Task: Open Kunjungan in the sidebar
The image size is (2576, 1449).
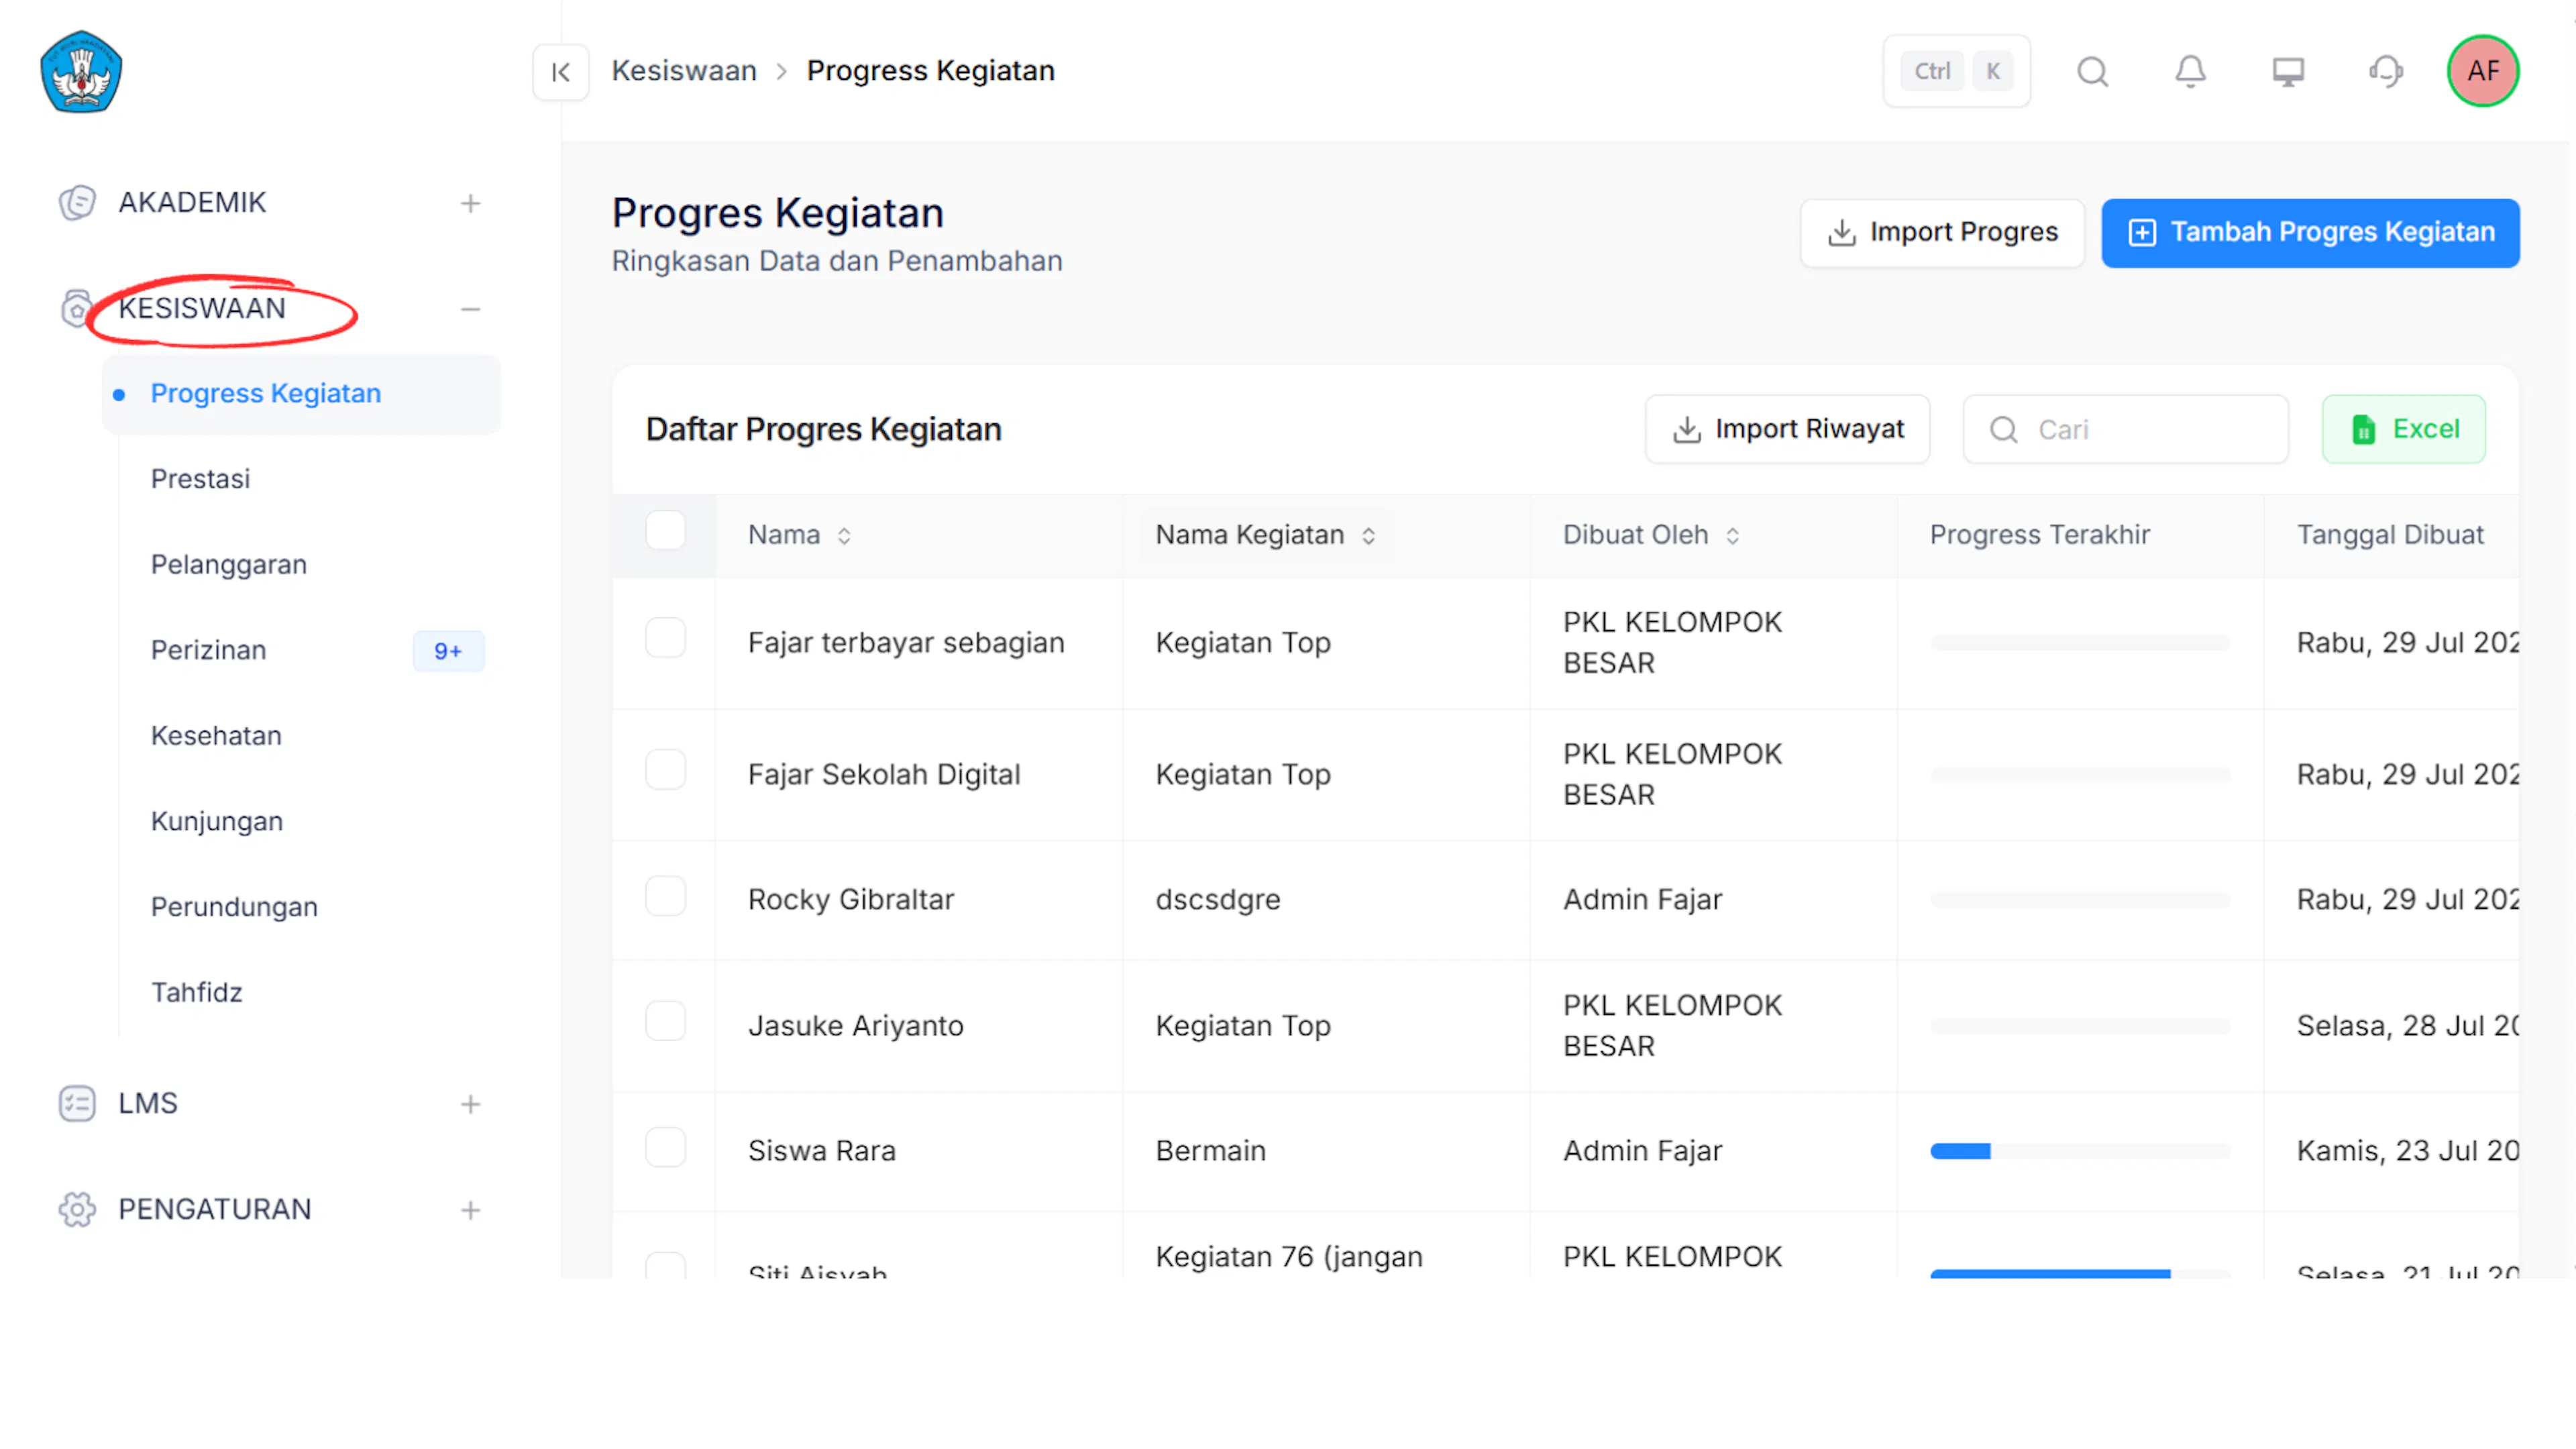Action: pyautogui.click(x=217, y=822)
